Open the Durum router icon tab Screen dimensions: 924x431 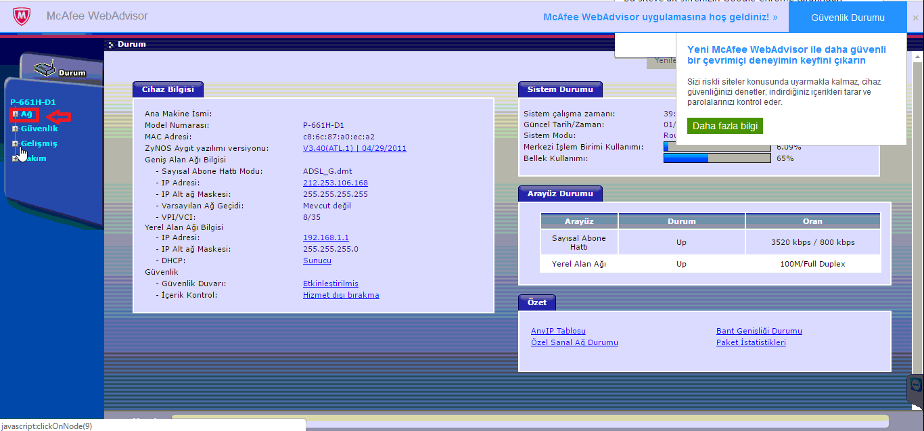click(61, 70)
